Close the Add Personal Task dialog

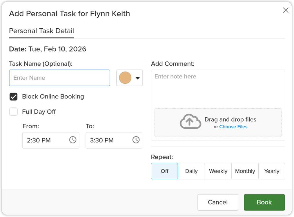pos(286,10)
